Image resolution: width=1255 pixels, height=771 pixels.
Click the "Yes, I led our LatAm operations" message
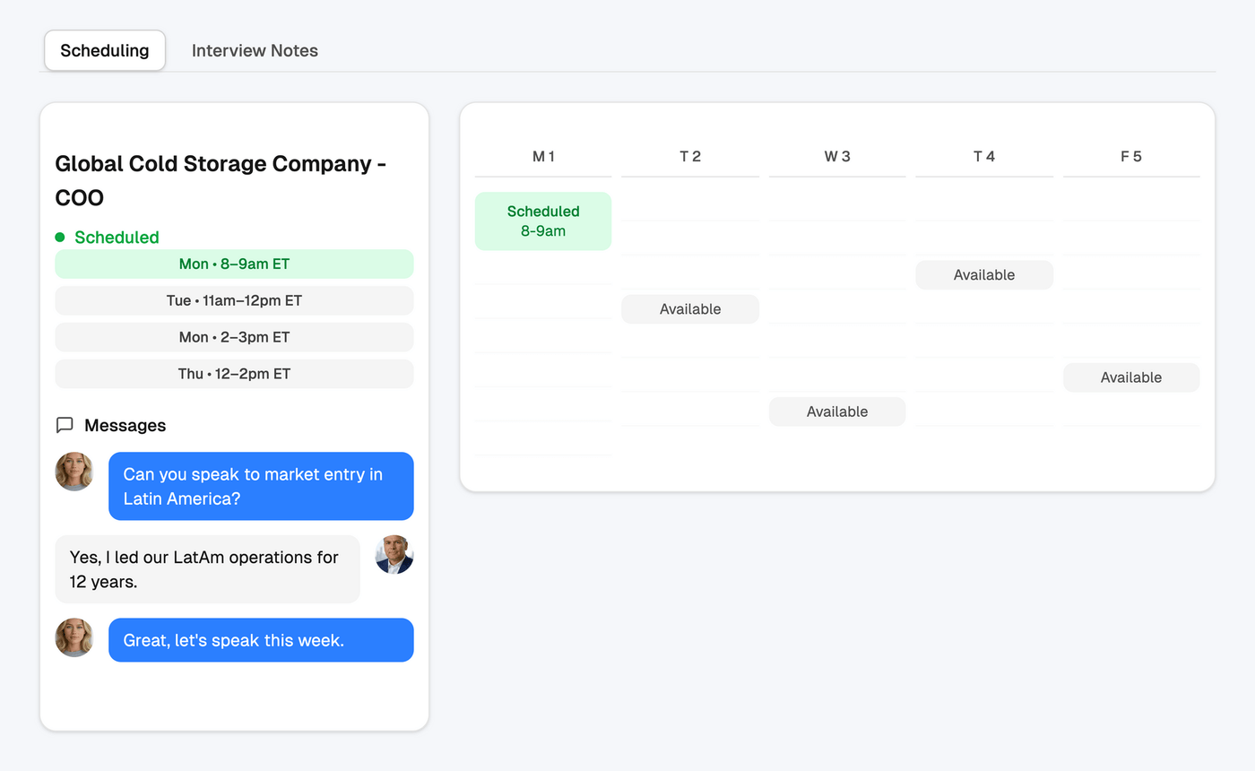207,569
